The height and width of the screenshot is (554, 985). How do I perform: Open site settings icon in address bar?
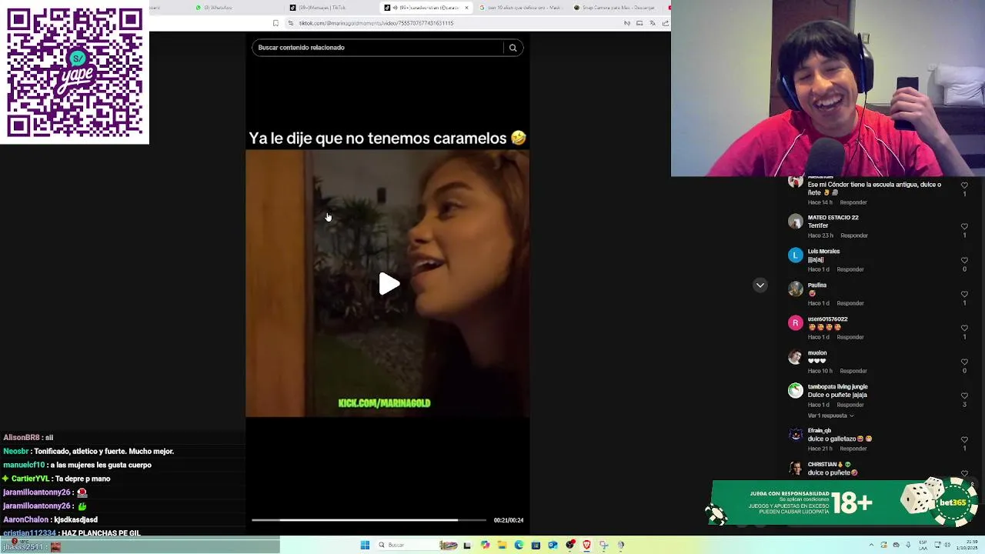click(x=291, y=23)
